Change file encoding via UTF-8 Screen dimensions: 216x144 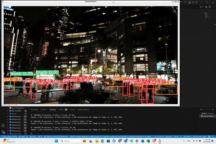click(176, 136)
